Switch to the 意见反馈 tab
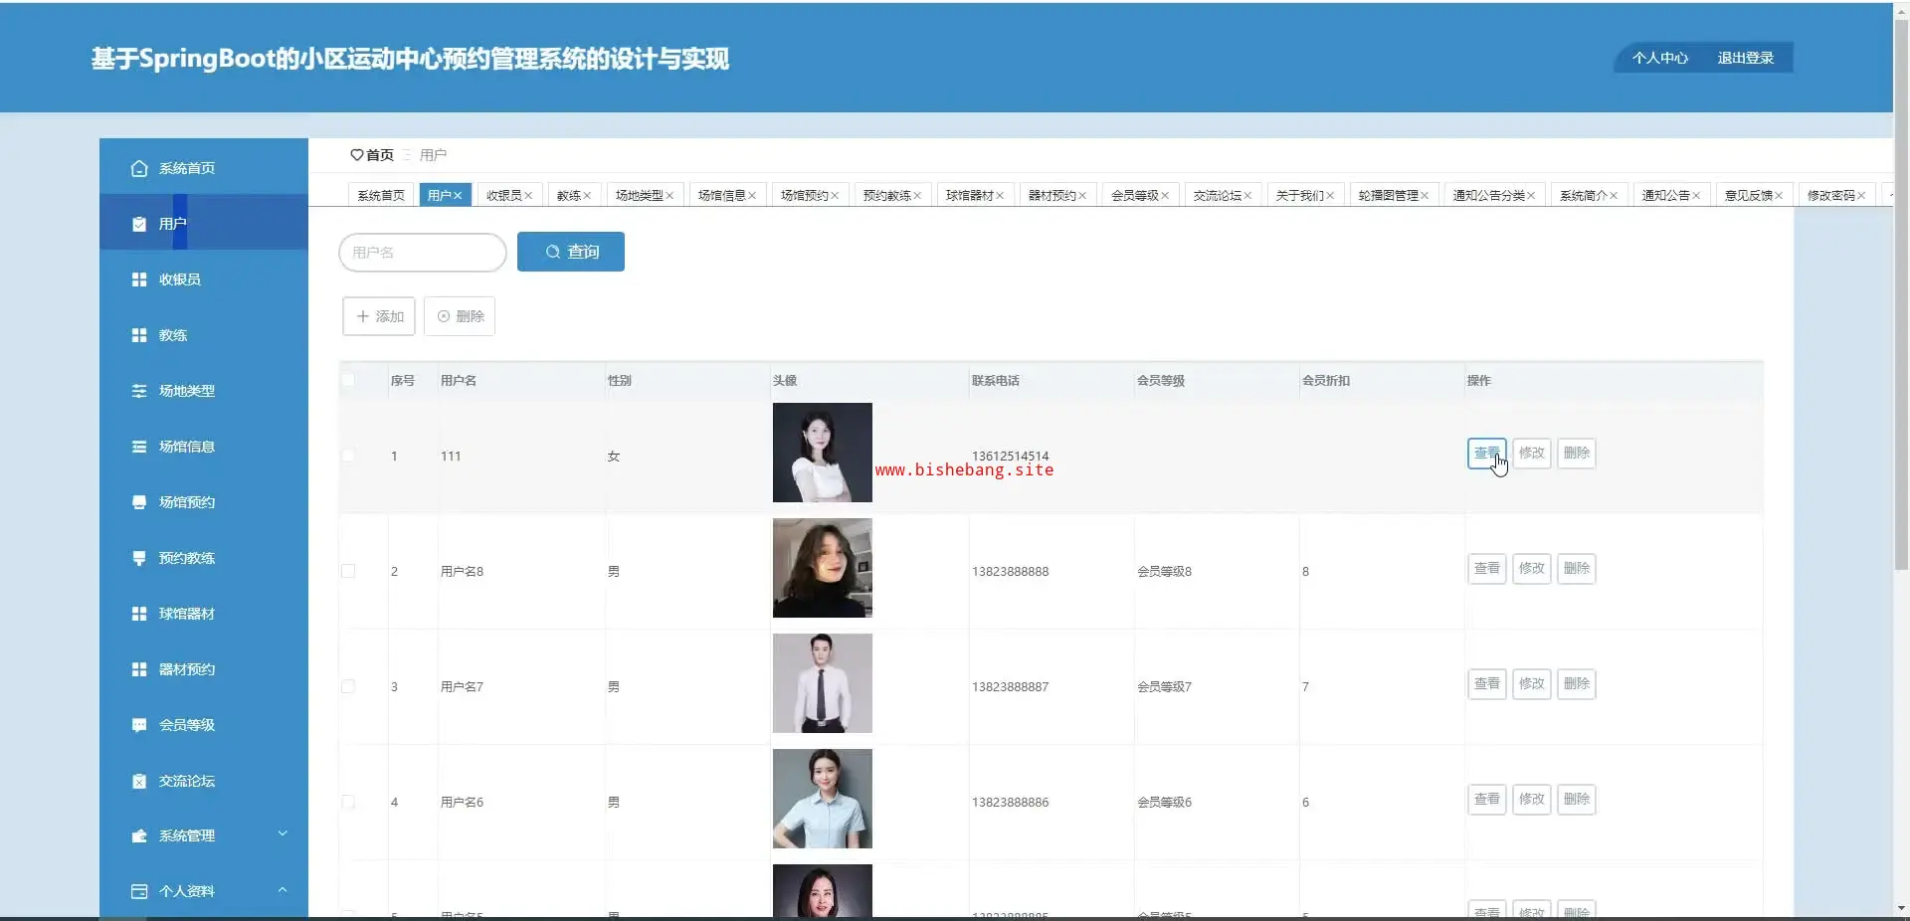Viewport: 1910px width, 921px height. pos(1754,196)
